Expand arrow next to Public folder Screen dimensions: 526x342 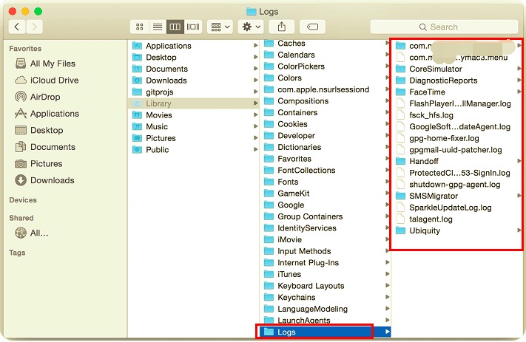coord(256,150)
